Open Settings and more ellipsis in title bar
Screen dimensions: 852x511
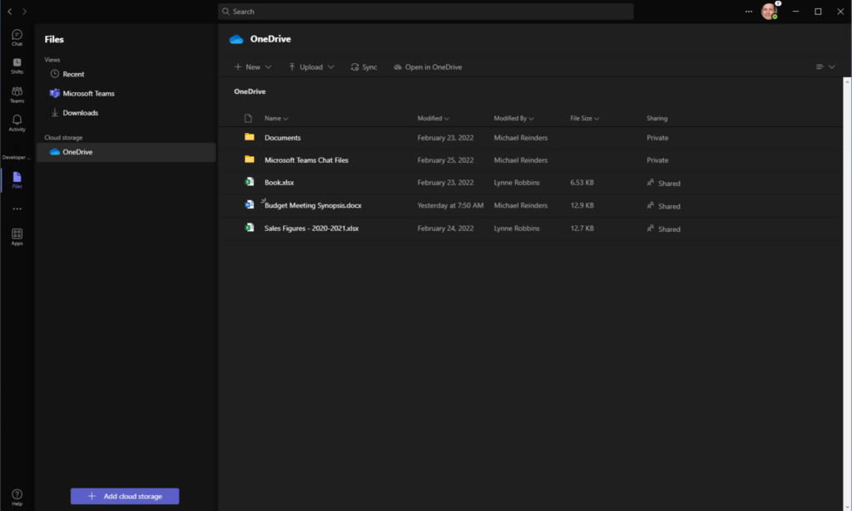748,12
